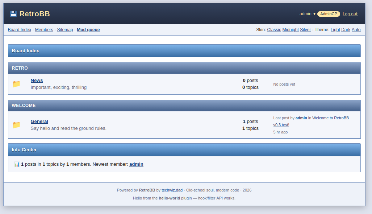The height and width of the screenshot is (214, 372).
Task: Click the folder icon beside News forum
Action: coord(16,84)
